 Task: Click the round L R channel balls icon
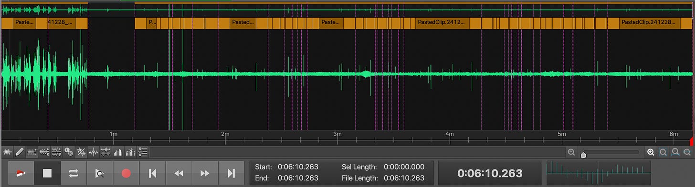(x=69, y=152)
